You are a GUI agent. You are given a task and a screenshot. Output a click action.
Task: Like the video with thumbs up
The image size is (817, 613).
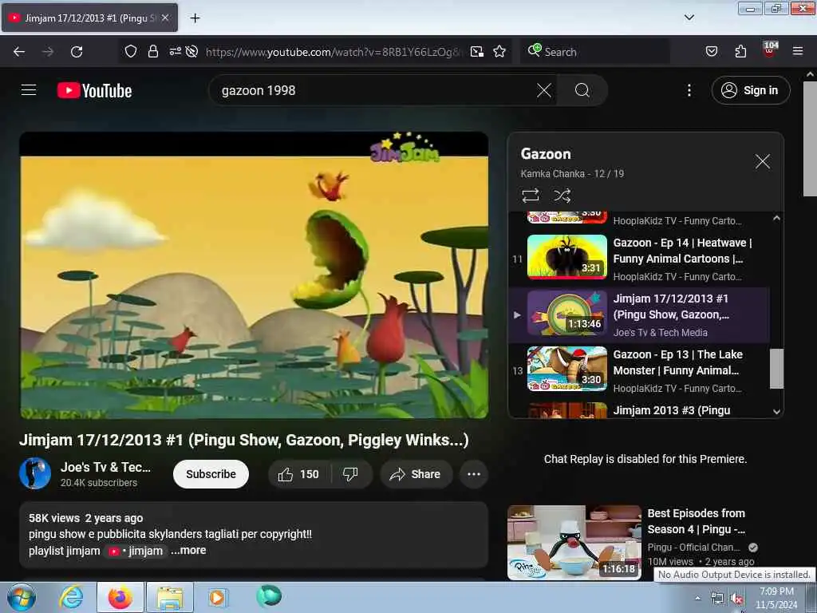click(298, 474)
